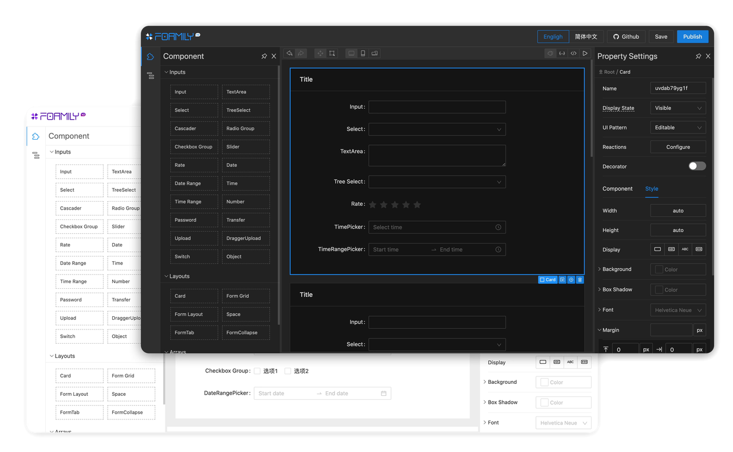Switch canvas to mobile device view

point(363,53)
